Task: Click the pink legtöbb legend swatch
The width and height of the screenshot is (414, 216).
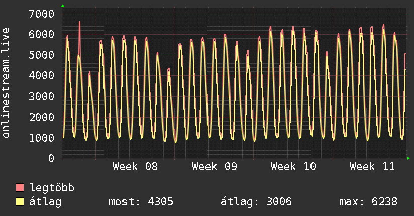Action: pos(20,188)
